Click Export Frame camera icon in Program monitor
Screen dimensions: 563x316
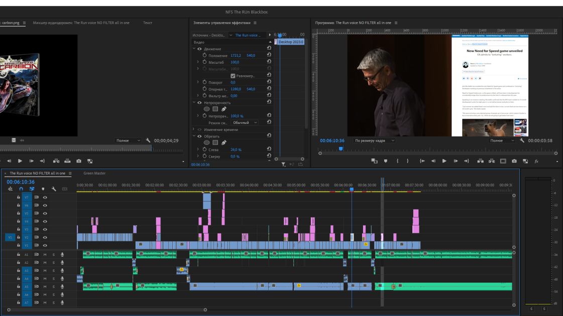point(514,161)
